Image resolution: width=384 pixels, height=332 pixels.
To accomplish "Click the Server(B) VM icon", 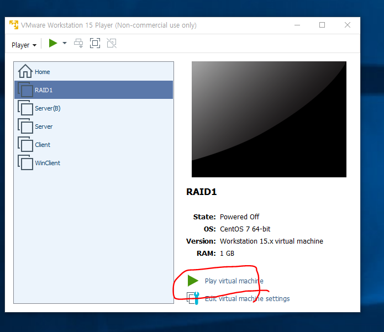I will (25, 108).
